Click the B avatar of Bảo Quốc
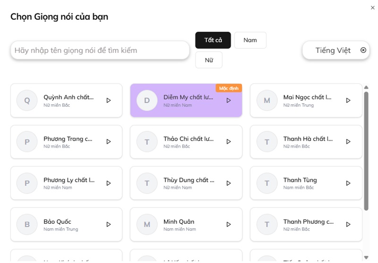378x263 pixels. 27,224
